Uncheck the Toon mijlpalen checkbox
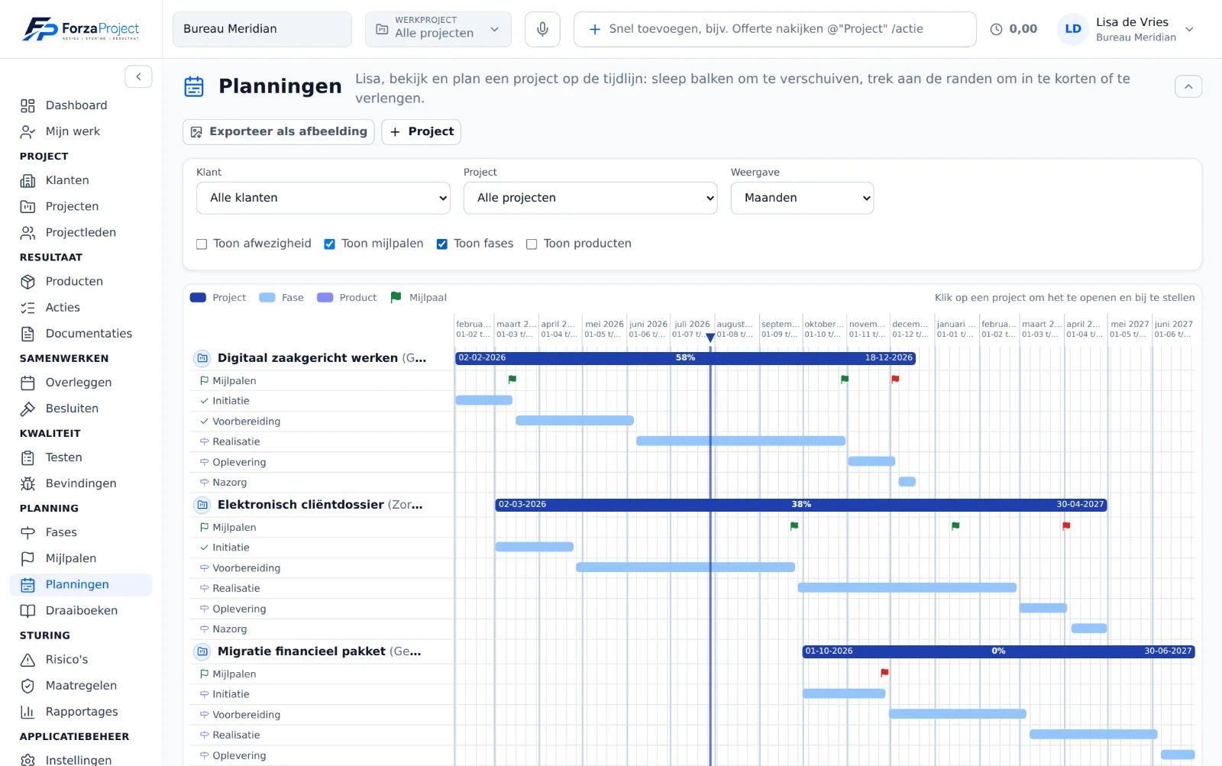Screen dimensions: 1222x766 329,244
